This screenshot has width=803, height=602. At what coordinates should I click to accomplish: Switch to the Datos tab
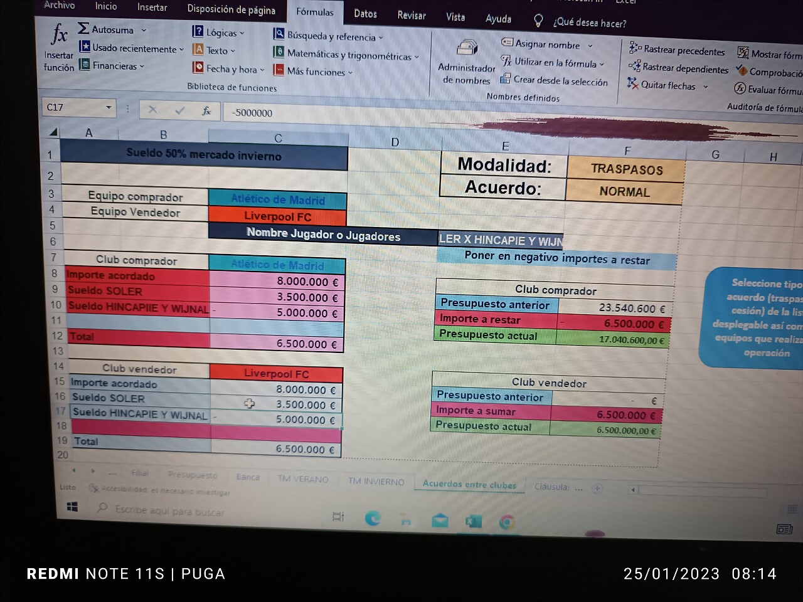click(365, 13)
